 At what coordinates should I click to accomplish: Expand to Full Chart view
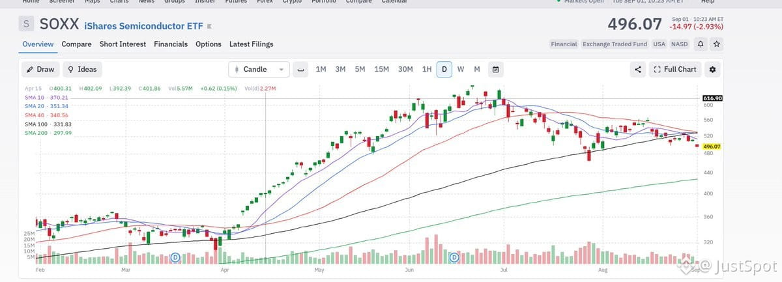click(x=675, y=69)
